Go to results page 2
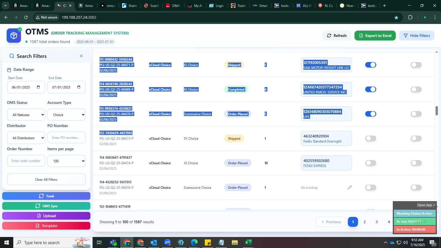This screenshot has width=441, height=248. (x=365, y=222)
